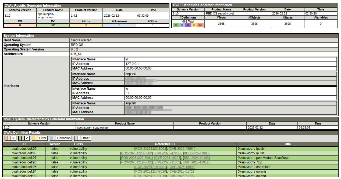
Task: Click the white Other legend box
Action: [83, 138]
